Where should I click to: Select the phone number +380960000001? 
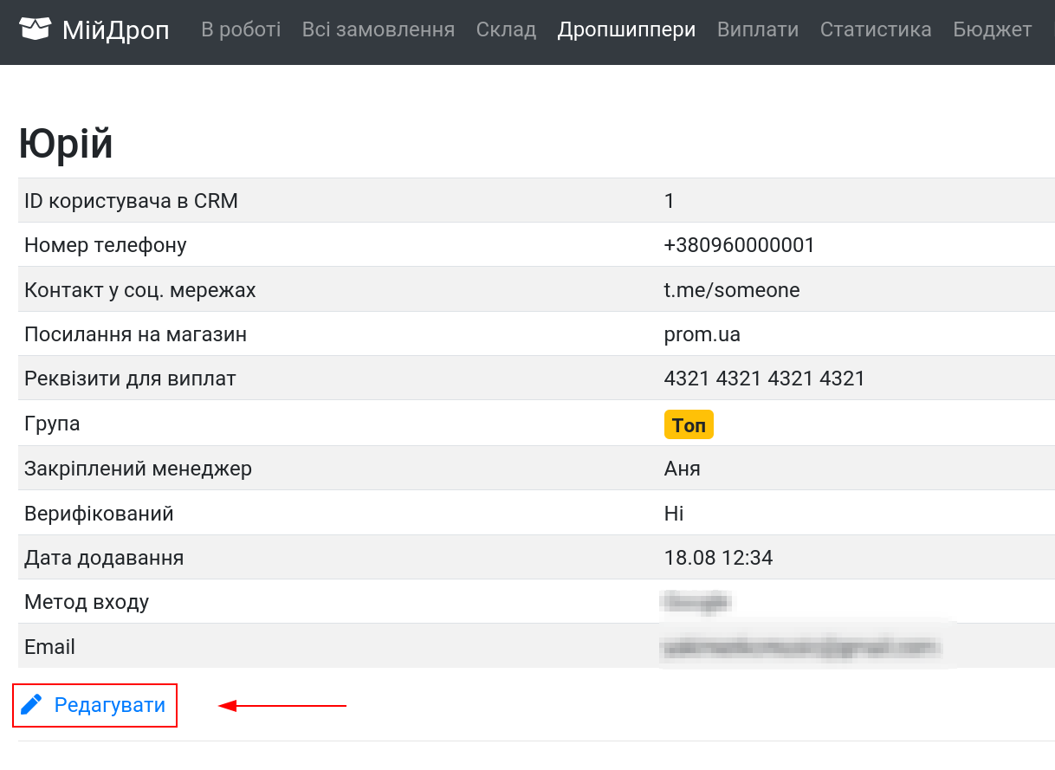(x=740, y=245)
